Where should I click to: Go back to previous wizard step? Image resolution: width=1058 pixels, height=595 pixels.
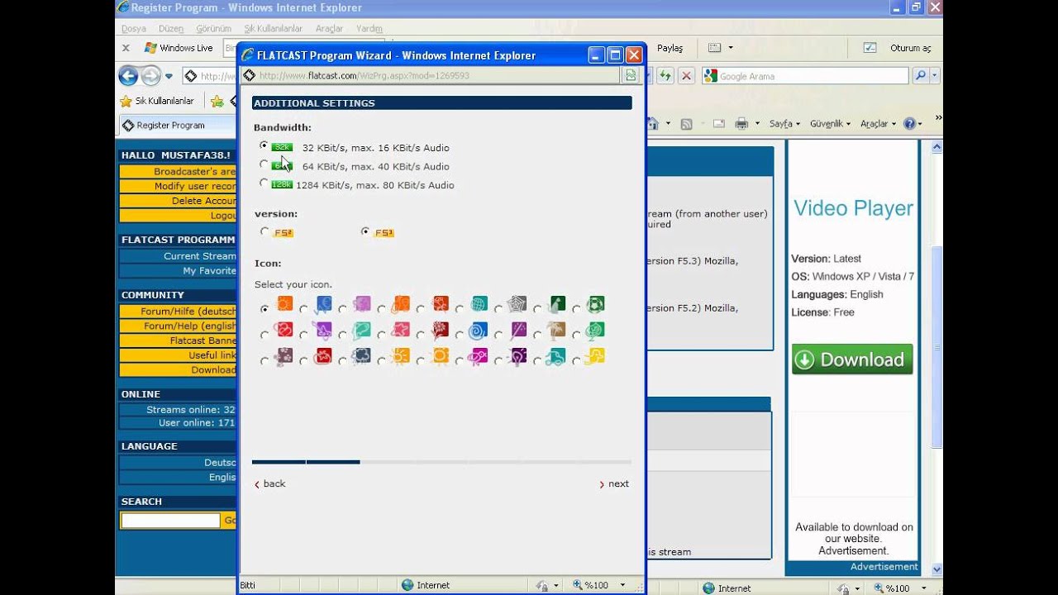point(270,484)
